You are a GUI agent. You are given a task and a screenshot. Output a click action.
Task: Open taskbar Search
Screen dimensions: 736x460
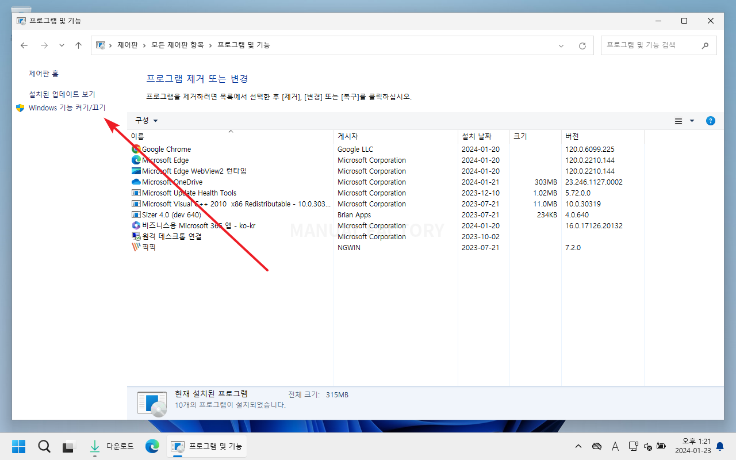[44, 446]
